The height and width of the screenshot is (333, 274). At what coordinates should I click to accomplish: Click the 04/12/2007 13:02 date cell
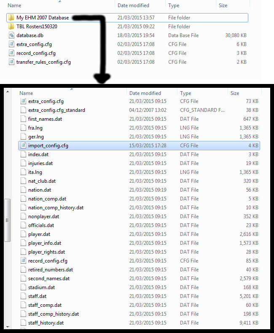148,110
